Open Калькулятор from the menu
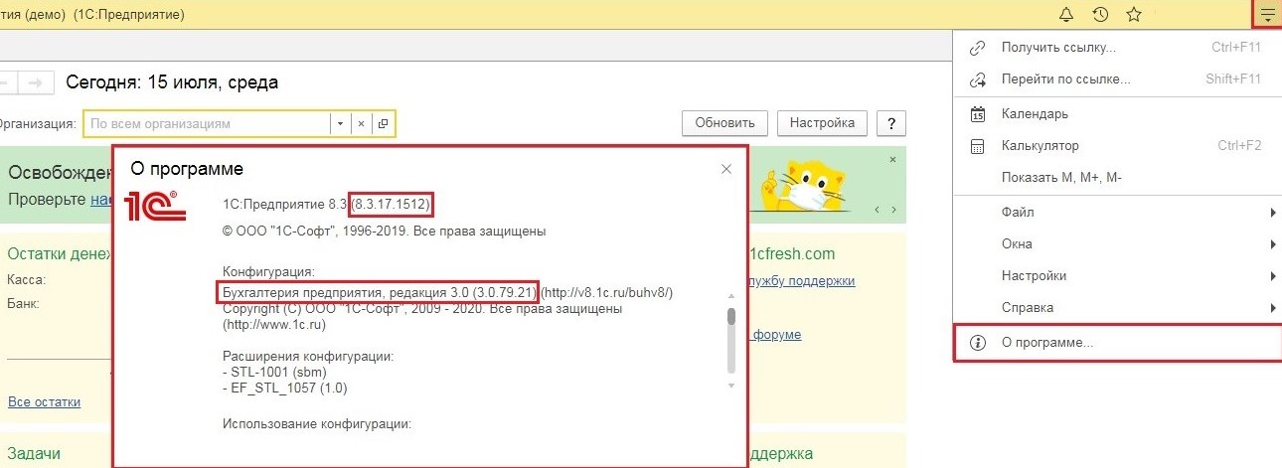 pos(1117,145)
